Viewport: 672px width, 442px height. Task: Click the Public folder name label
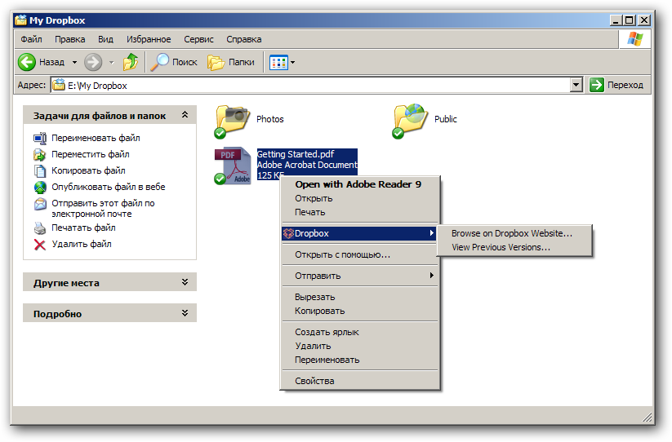(x=446, y=119)
